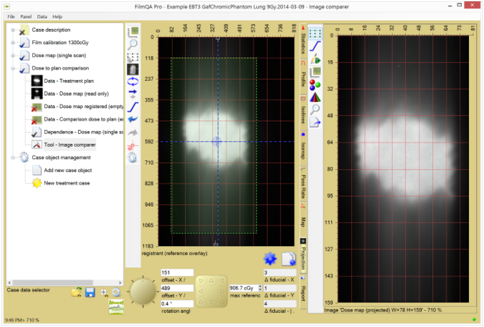Click the phantom image thumbnail icon
484x327 pixels.
click(x=133, y=69)
